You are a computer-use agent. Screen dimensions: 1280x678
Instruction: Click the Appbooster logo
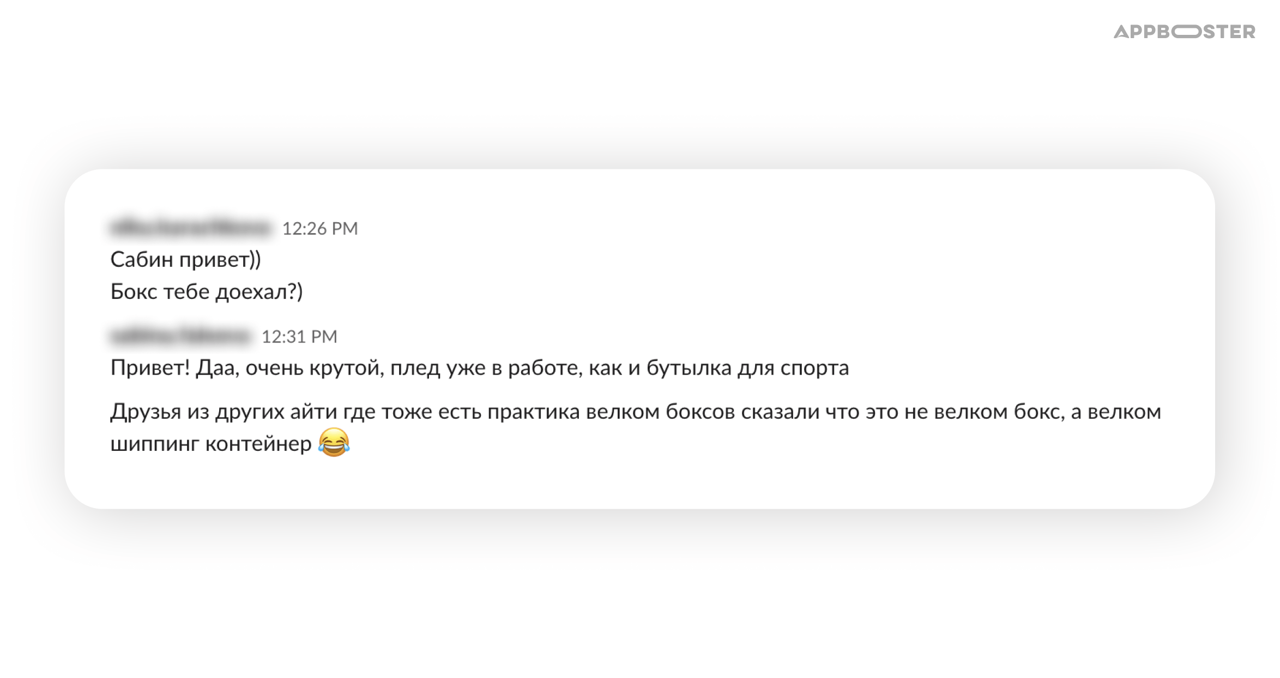coord(1184,32)
